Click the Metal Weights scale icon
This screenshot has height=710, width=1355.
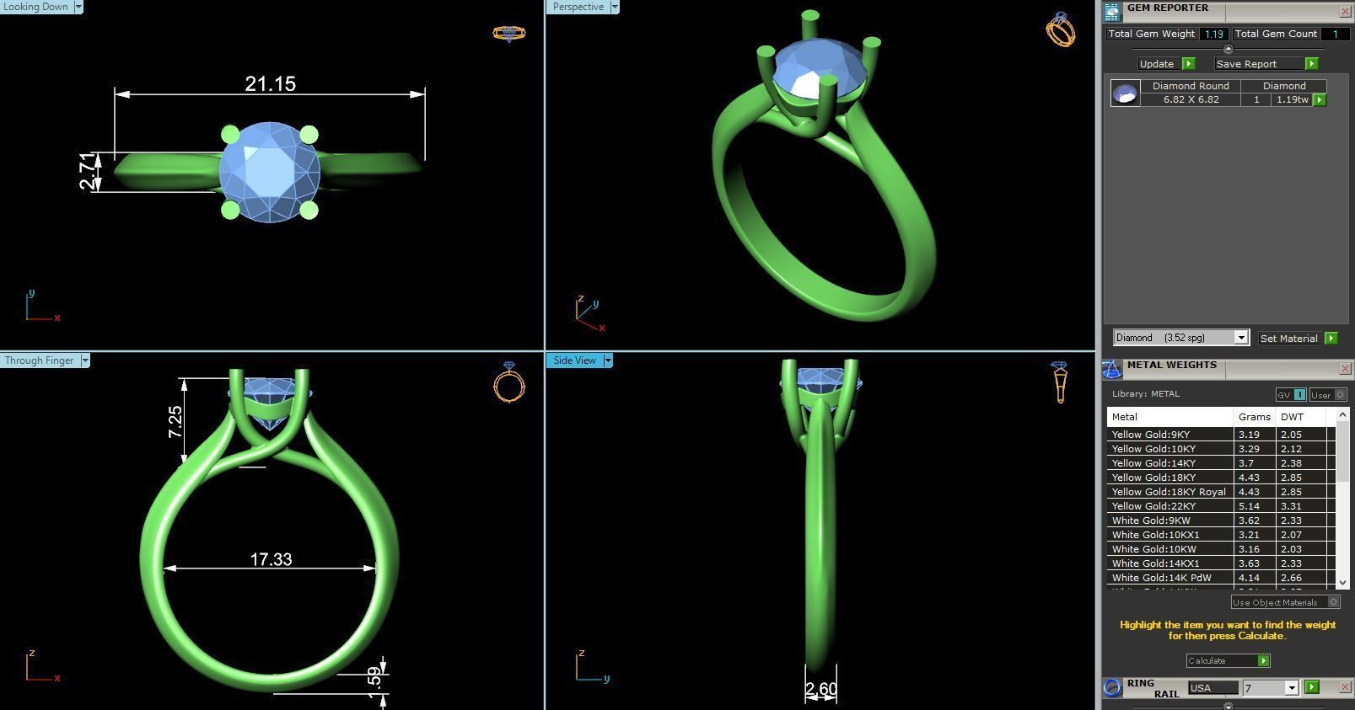[1112, 369]
